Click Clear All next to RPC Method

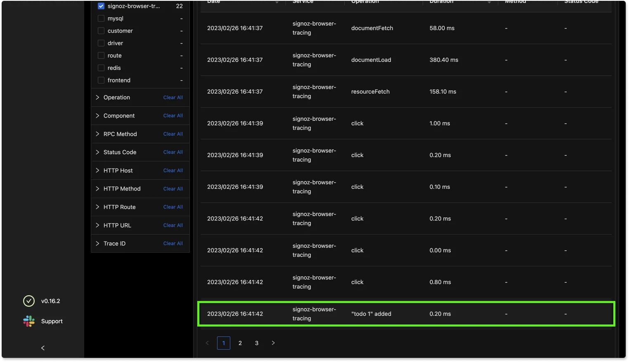coord(173,134)
